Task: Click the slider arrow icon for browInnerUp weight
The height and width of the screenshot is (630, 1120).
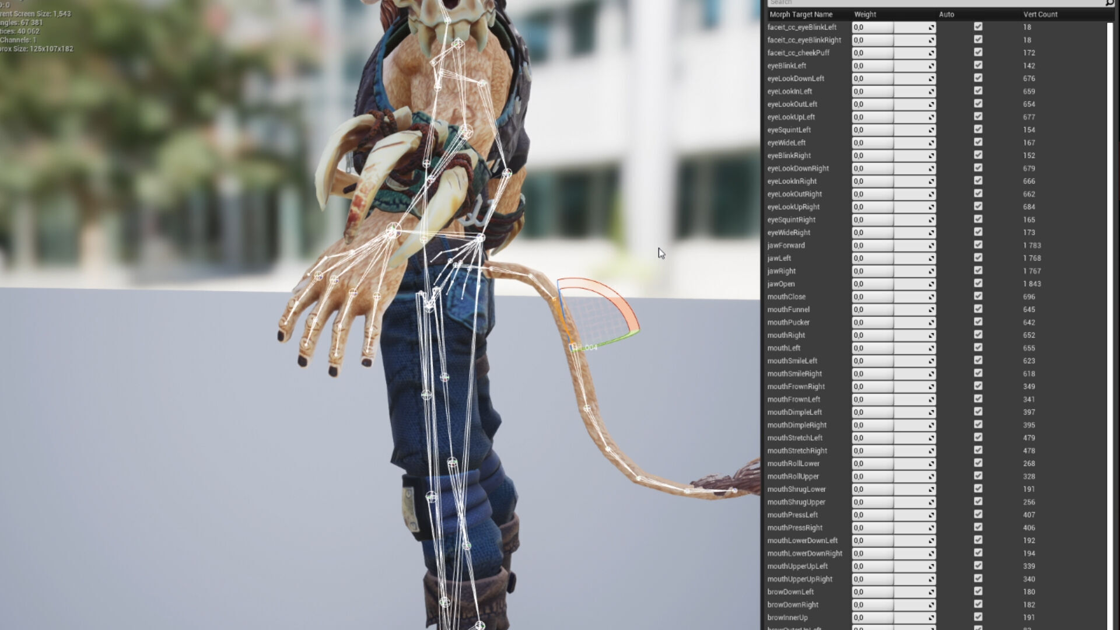Action: [932, 618]
